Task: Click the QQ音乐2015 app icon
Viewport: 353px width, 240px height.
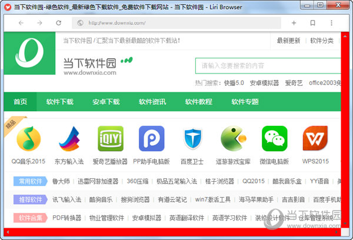Action: pos(28,139)
